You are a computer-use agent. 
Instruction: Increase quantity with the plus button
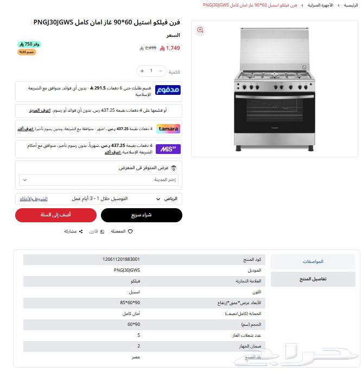point(142,71)
